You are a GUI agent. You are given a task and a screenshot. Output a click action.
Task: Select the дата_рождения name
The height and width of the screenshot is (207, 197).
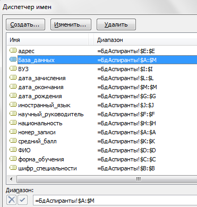click(x=40, y=96)
